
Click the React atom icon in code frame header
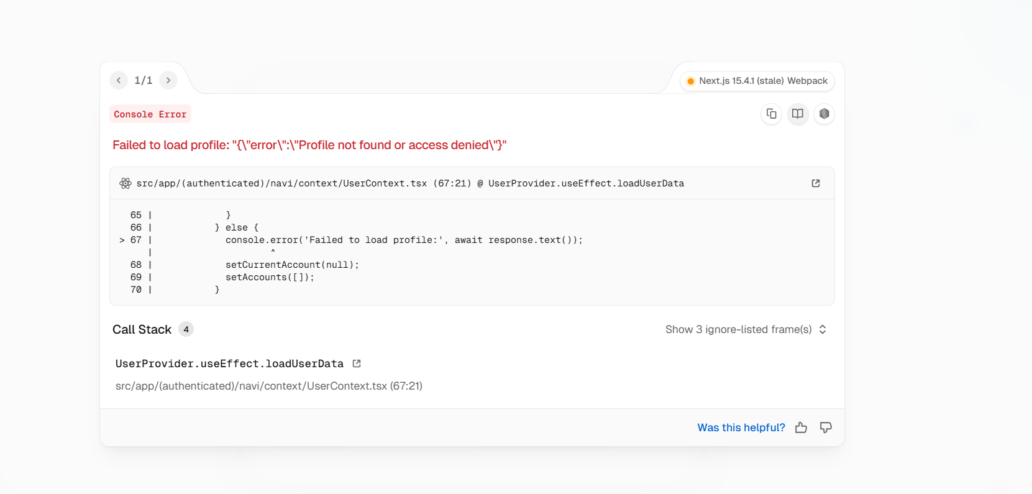point(126,183)
